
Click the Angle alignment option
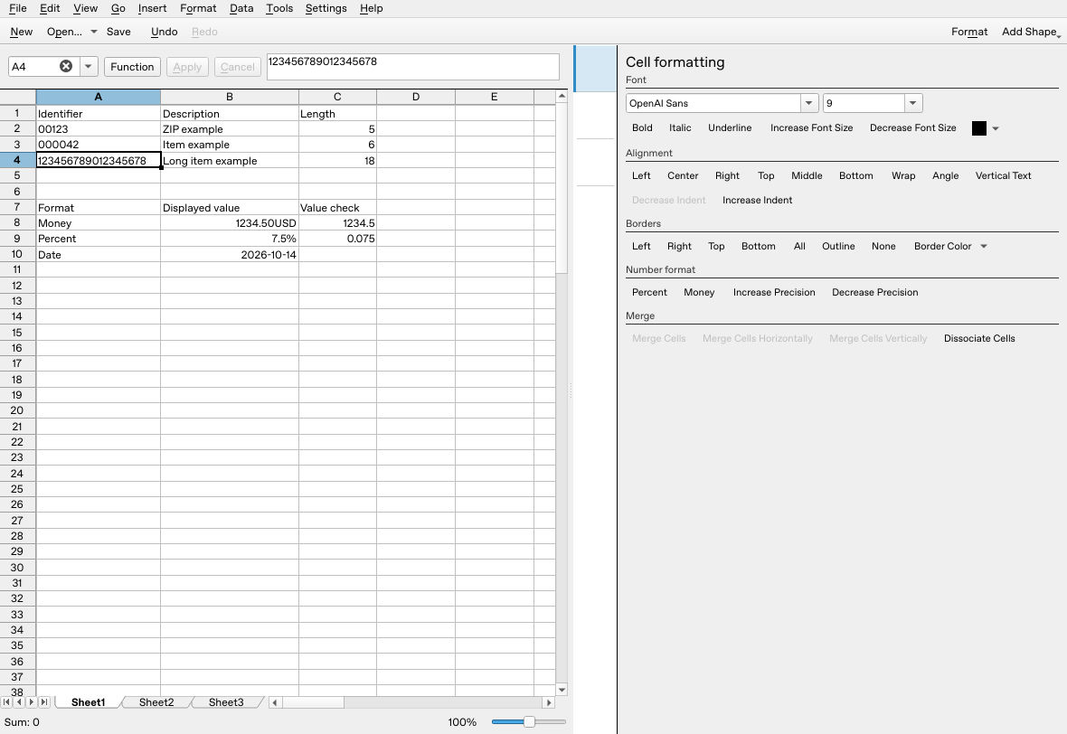945,175
